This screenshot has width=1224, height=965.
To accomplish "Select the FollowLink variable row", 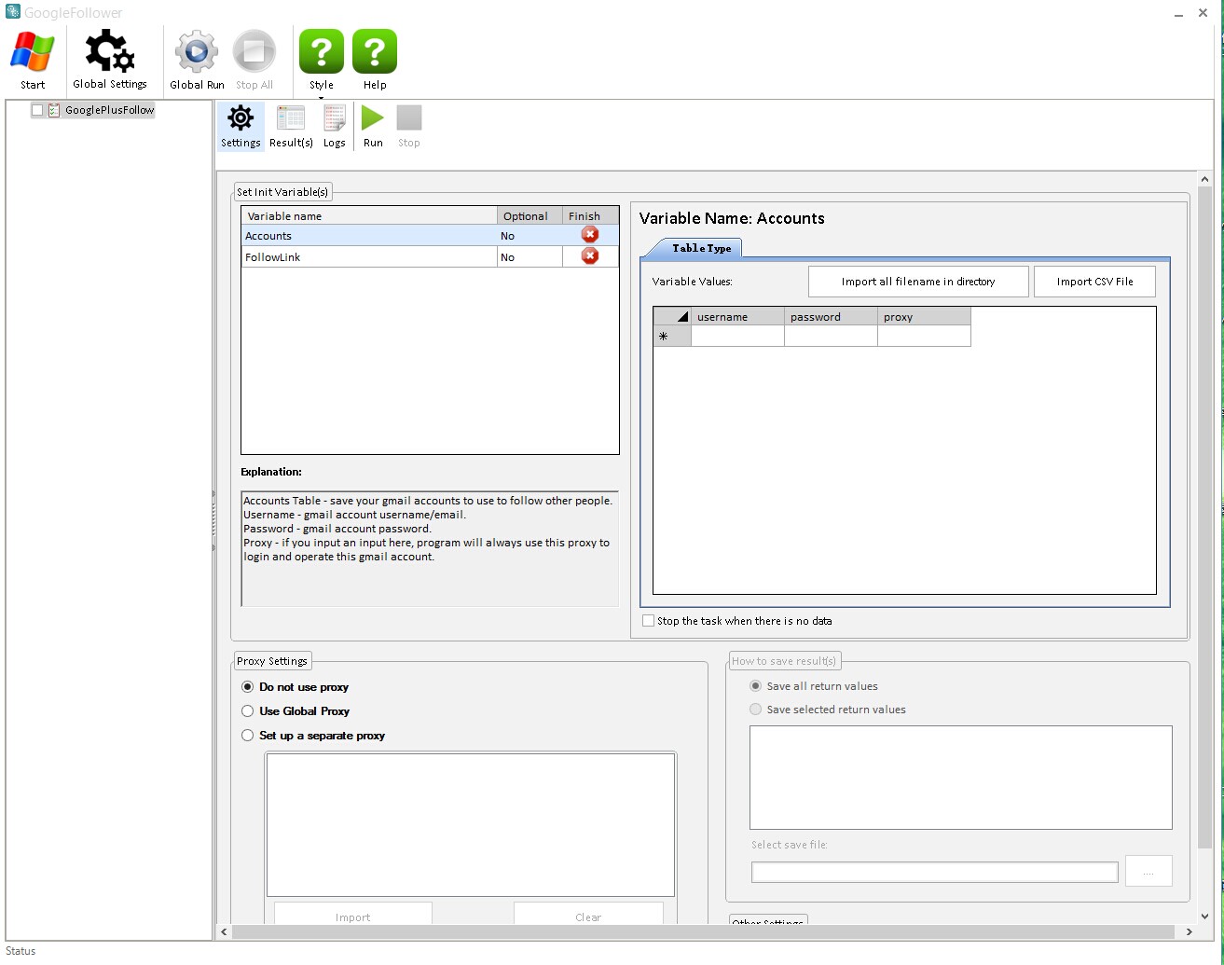I will point(368,257).
